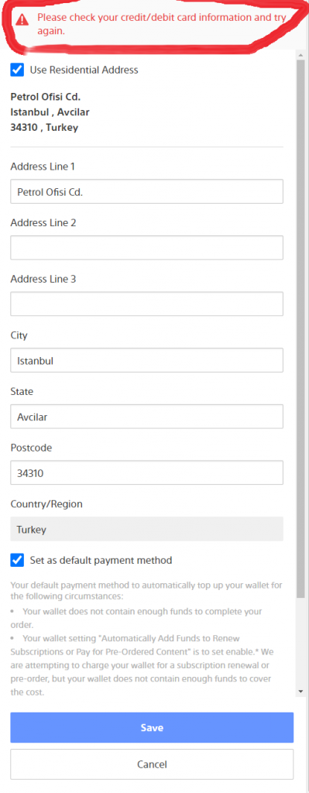Focus the Address Line 2 input
The image size is (309, 793).
146,249
